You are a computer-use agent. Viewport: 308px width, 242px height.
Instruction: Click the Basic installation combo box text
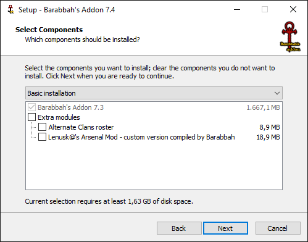pyautogui.click(x=51, y=93)
